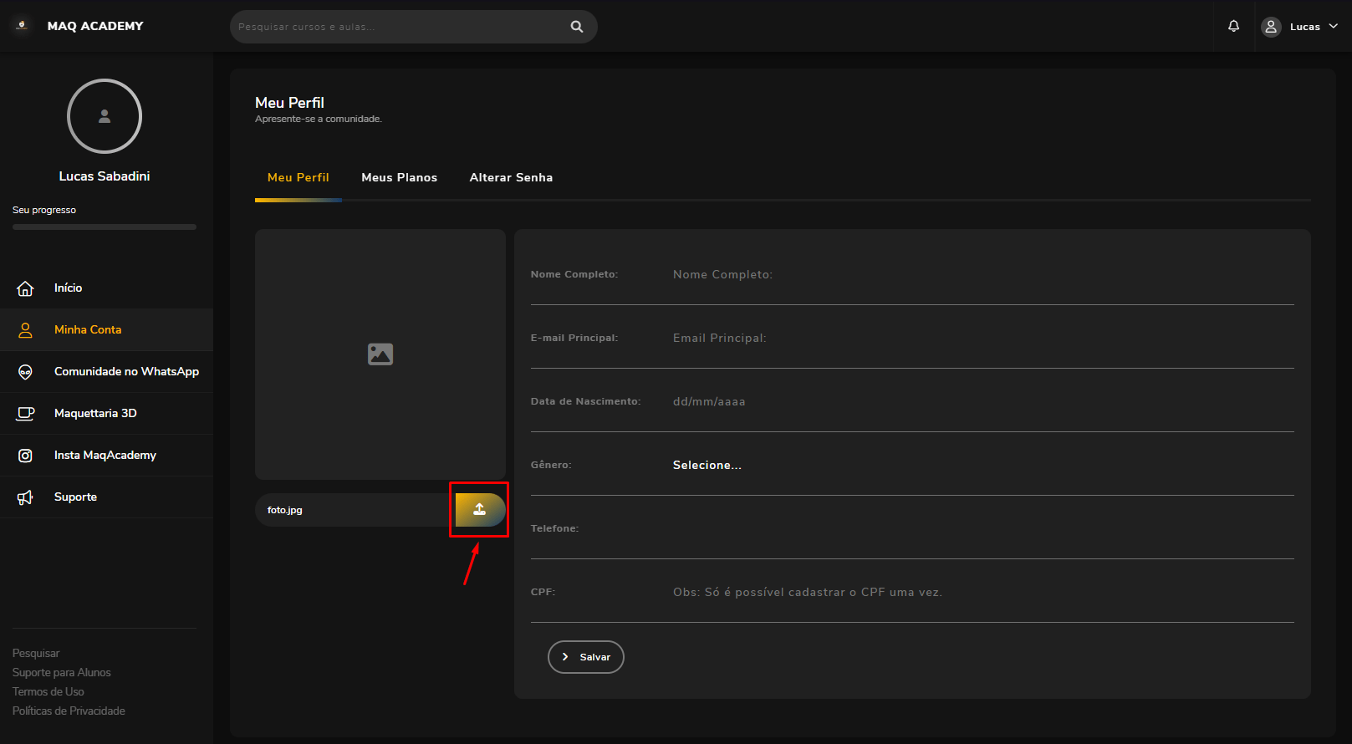This screenshot has width=1352, height=744.
Task: Open the notifications bell
Action: (x=1233, y=27)
